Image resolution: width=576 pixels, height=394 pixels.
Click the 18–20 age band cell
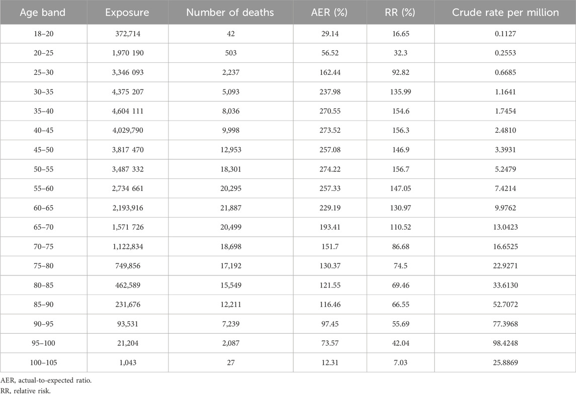pyautogui.click(x=44, y=34)
